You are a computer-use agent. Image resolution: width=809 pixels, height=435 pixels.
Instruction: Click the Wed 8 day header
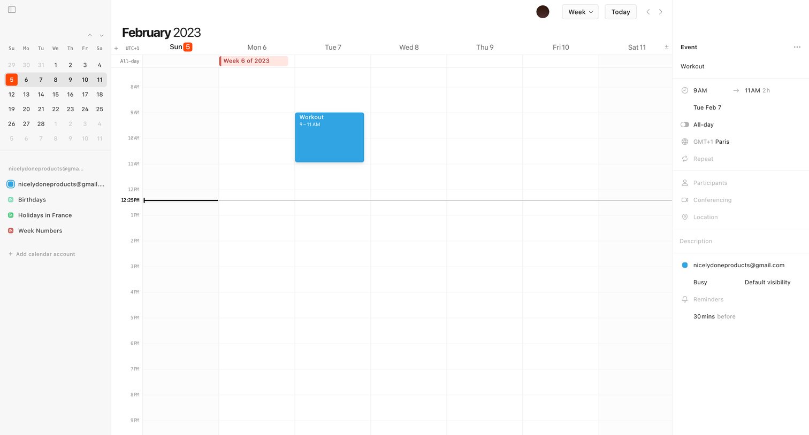tap(409, 47)
